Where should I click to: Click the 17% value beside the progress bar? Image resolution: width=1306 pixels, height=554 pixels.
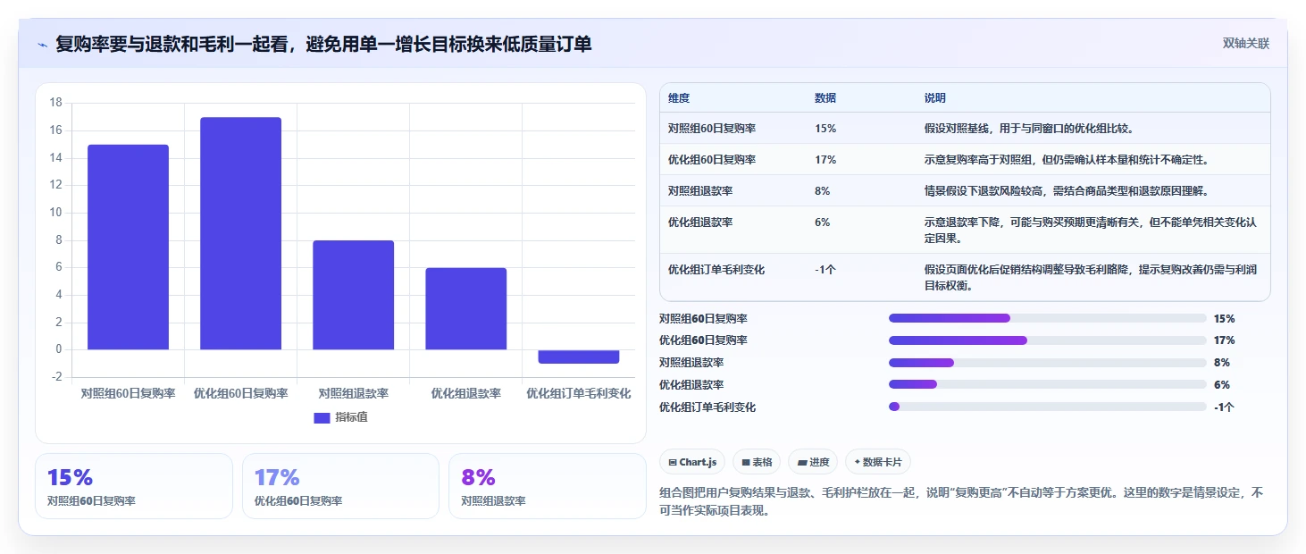[1225, 340]
